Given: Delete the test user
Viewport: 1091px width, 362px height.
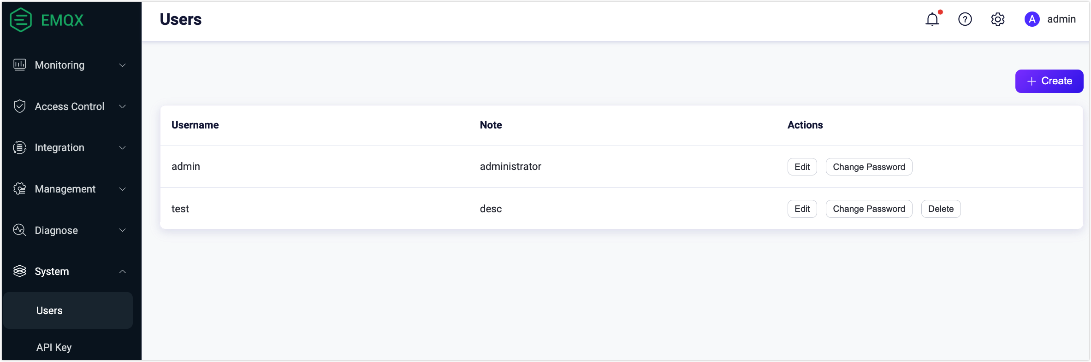Looking at the screenshot, I should 941,209.
